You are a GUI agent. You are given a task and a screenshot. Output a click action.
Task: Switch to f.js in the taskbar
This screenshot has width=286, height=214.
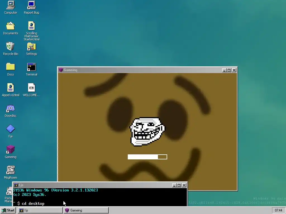pos(40,210)
